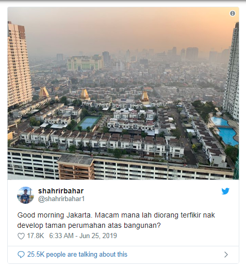
Task: Open shahrirbahar's profile picture
Action: pyautogui.click(x=25, y=195)
